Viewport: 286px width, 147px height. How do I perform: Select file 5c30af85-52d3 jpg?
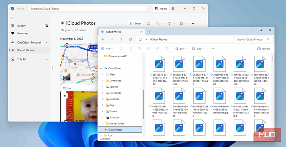(199, 102)
